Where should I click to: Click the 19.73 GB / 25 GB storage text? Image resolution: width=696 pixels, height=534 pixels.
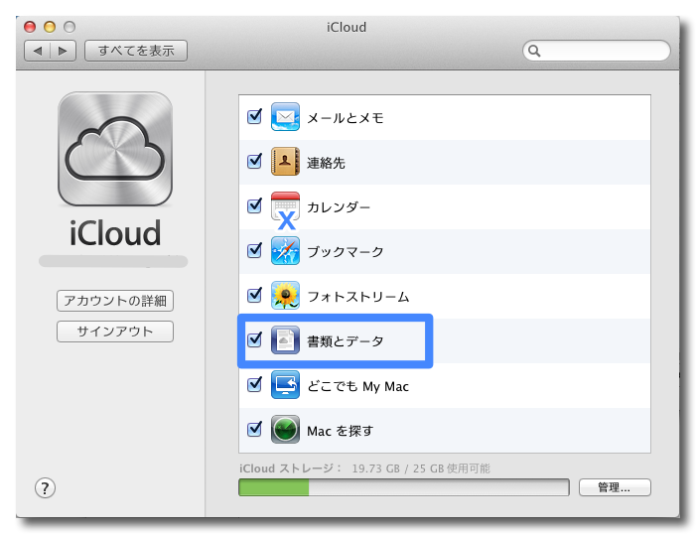tap(421, 468)
